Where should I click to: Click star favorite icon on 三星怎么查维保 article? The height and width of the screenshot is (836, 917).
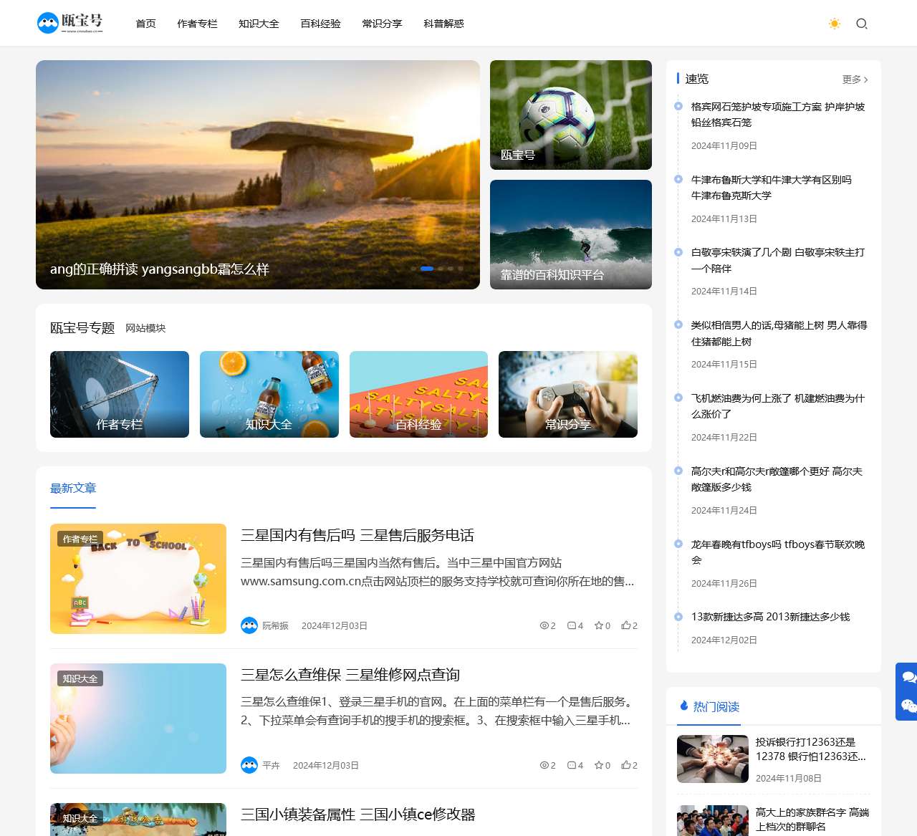[598, 765]
